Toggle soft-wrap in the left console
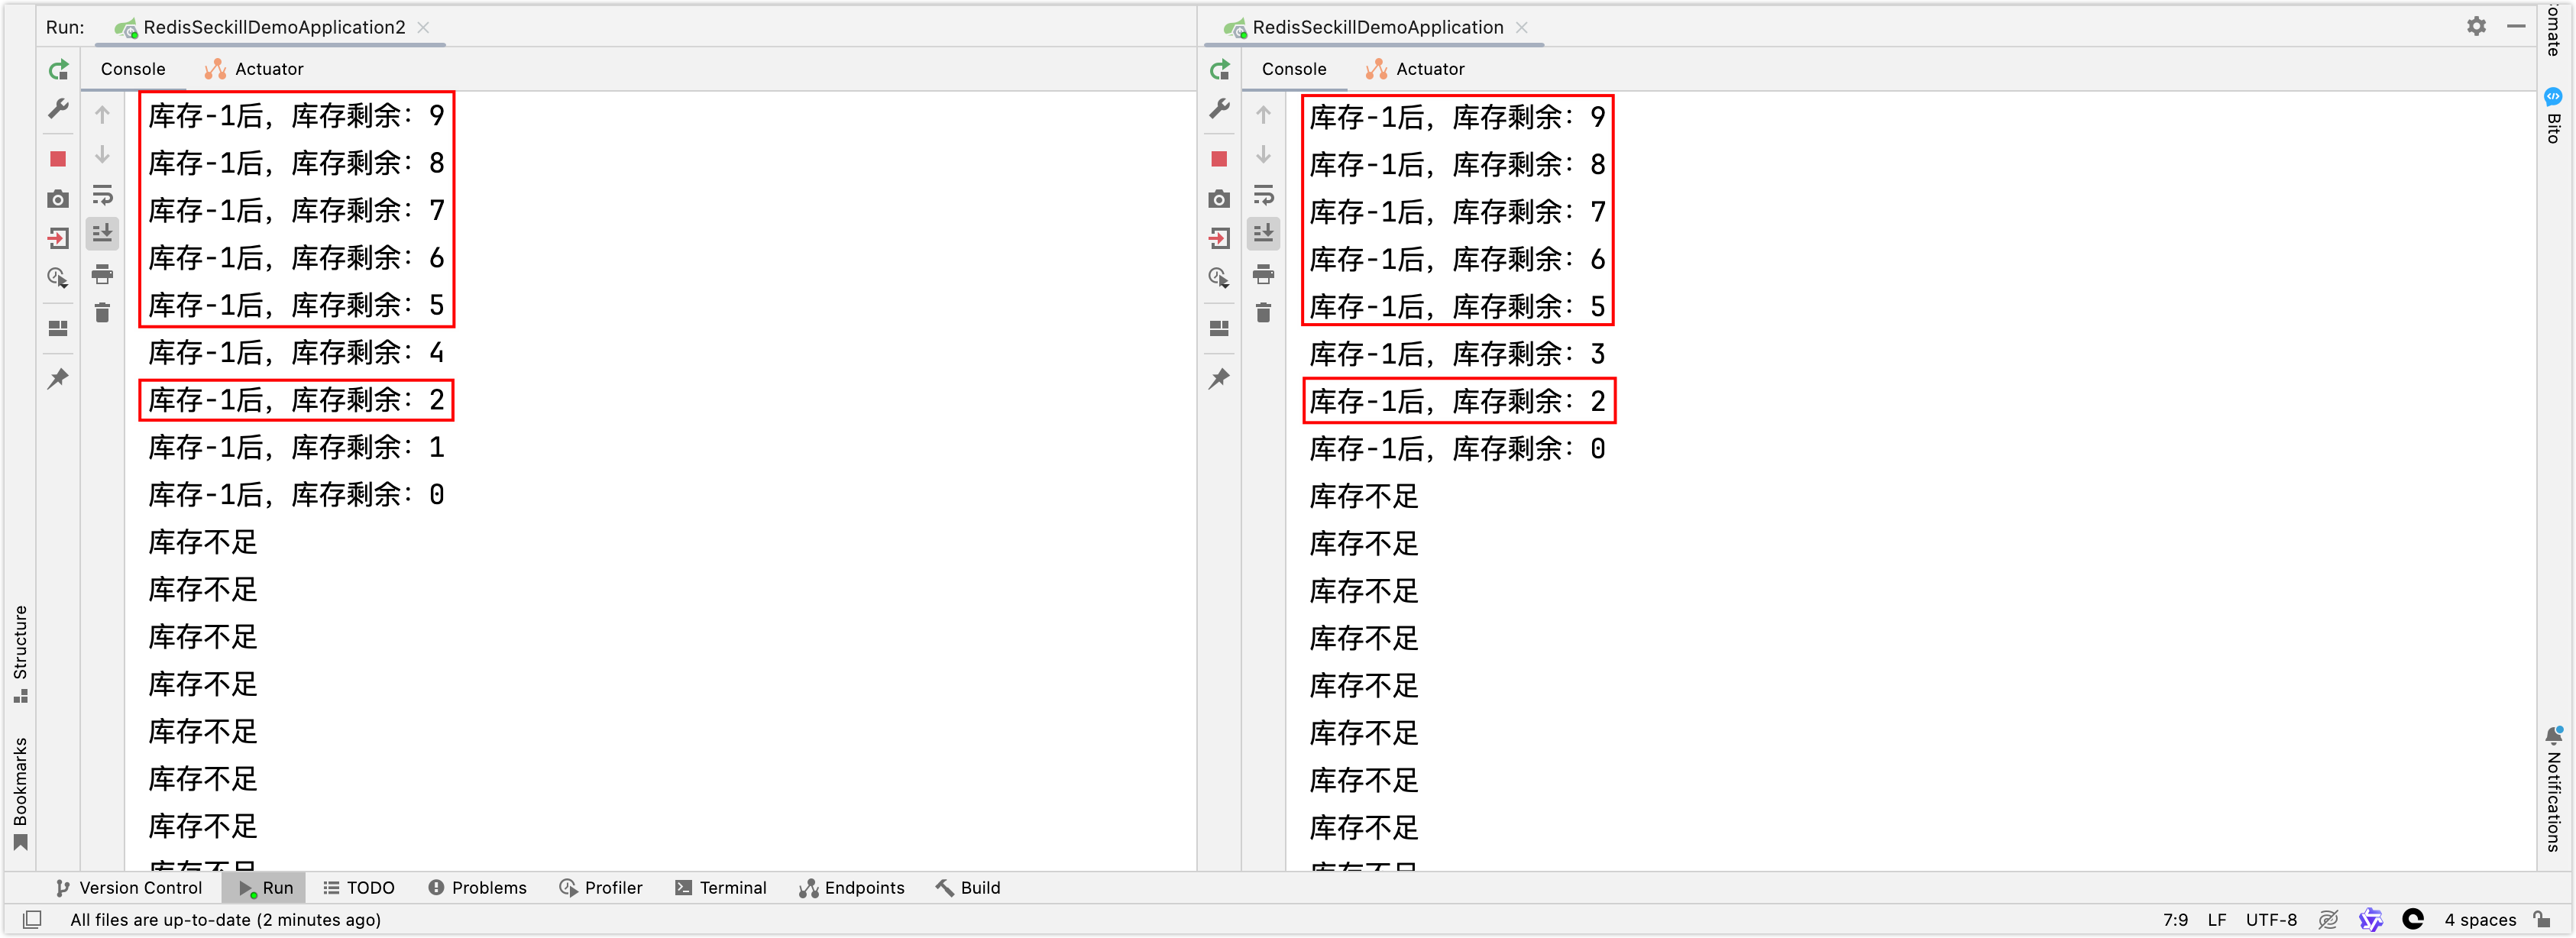The image size is (2576, 938). pos(103,196)
